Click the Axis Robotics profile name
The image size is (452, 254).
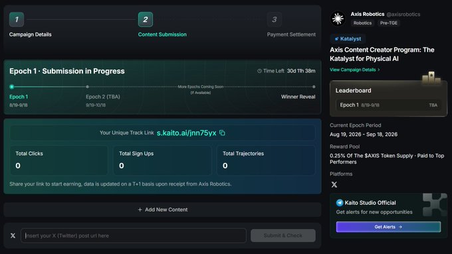pos(367,14)
